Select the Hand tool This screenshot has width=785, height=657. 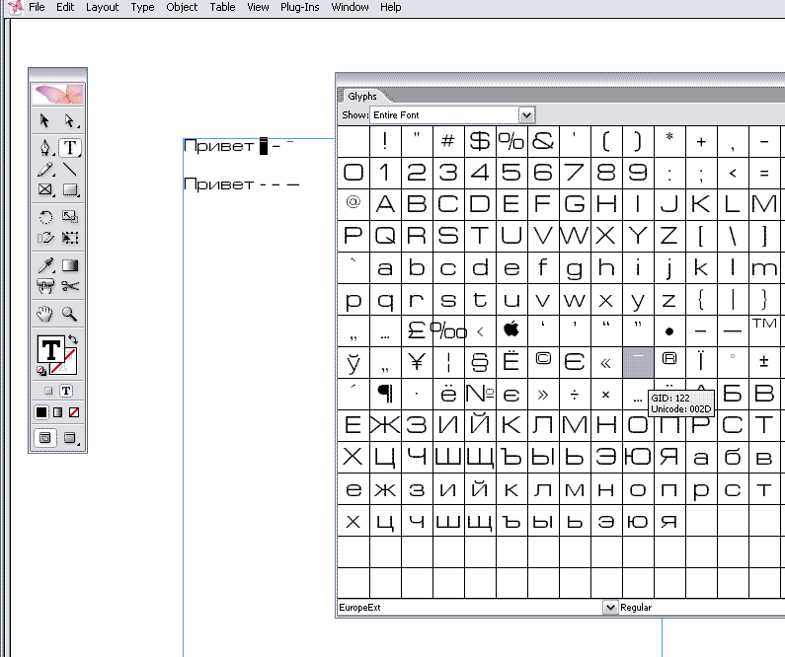coord(45,314)
